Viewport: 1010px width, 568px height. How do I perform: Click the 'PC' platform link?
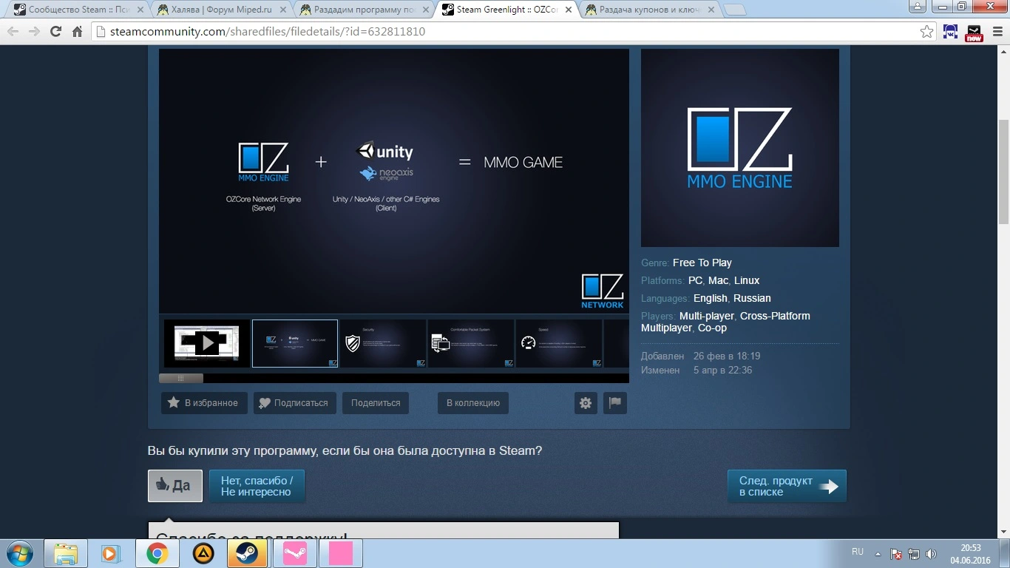[x=695, y=280]
